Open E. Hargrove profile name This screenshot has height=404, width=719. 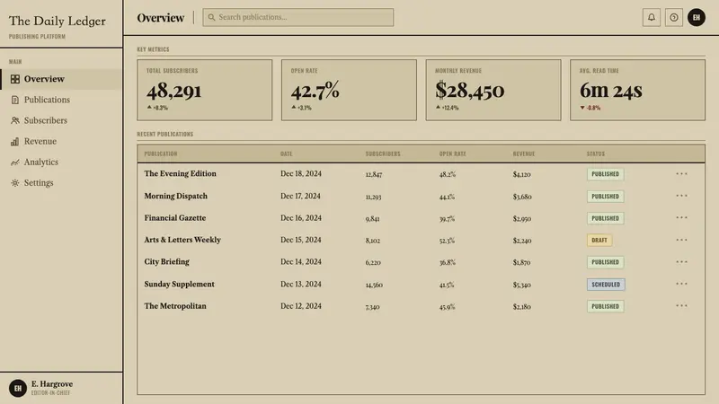[52, 384]
